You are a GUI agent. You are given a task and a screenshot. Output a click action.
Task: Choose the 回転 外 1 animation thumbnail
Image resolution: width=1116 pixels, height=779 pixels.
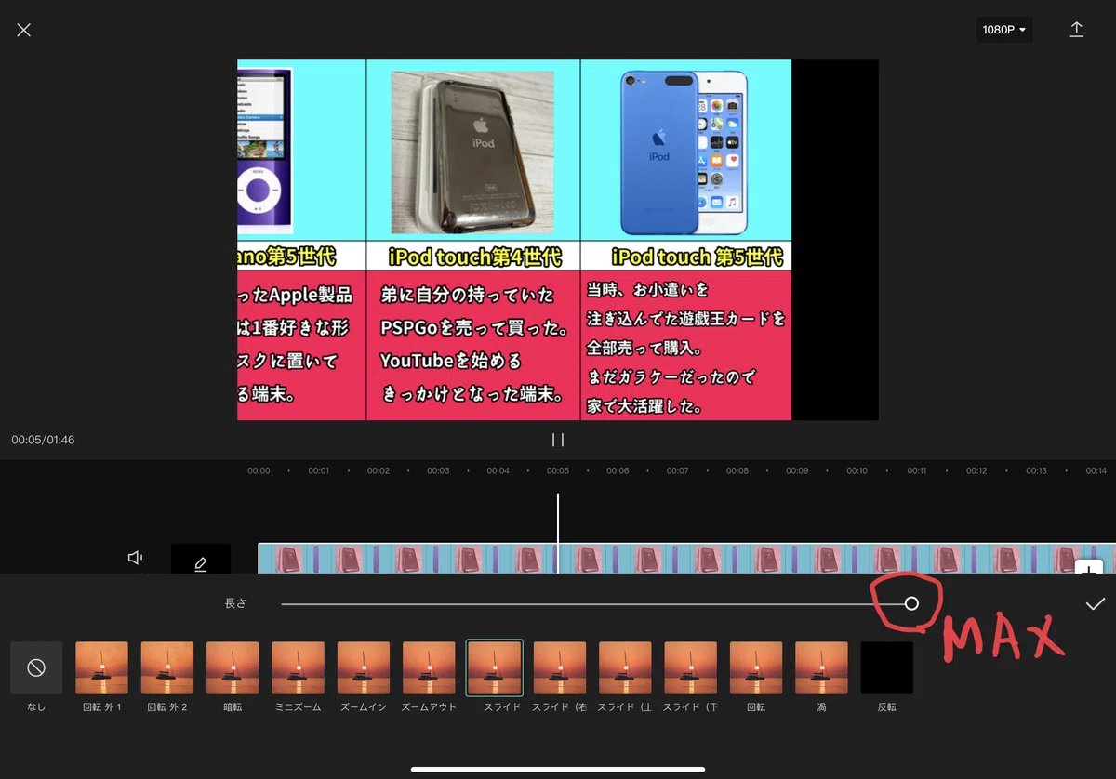click(101, 667)
